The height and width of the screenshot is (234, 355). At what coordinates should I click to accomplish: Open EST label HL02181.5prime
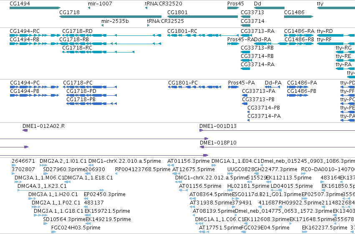click(248, 186)
